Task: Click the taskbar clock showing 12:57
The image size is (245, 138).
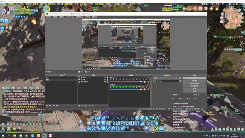Action: tap(234, 136)
